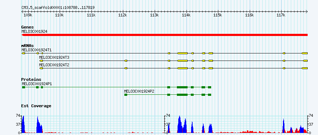The image size is (318, 135).
Task: Click the 115k mark on the ruler
Action: coord(218,15)
